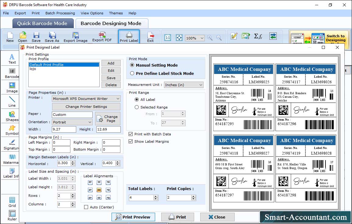Screen dimensions: 352x224
Task: Increase the Vertical margin spinner value
Action: [118, 162]
